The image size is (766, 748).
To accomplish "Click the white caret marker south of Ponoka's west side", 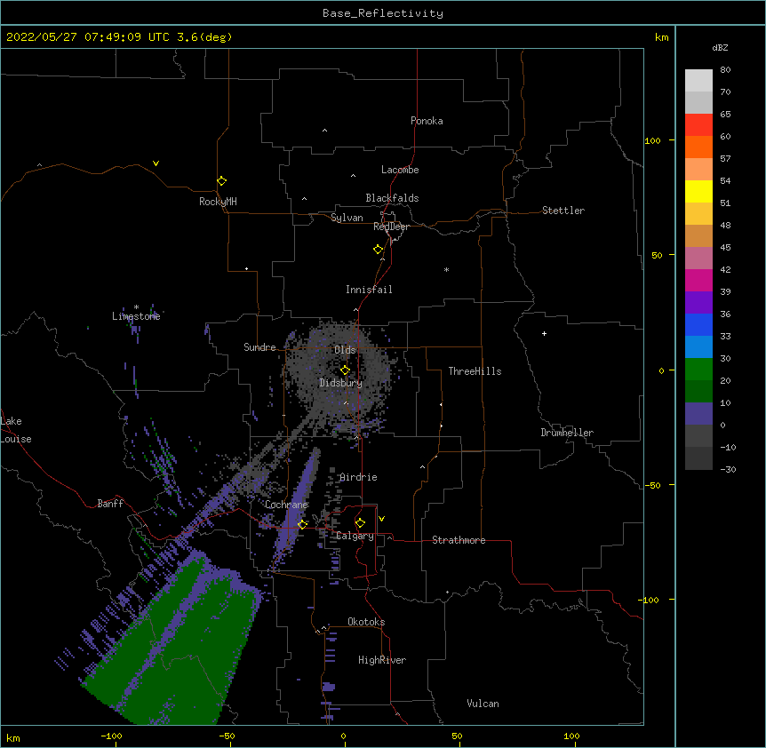I will pyautogui.click(x=324, y=131).
